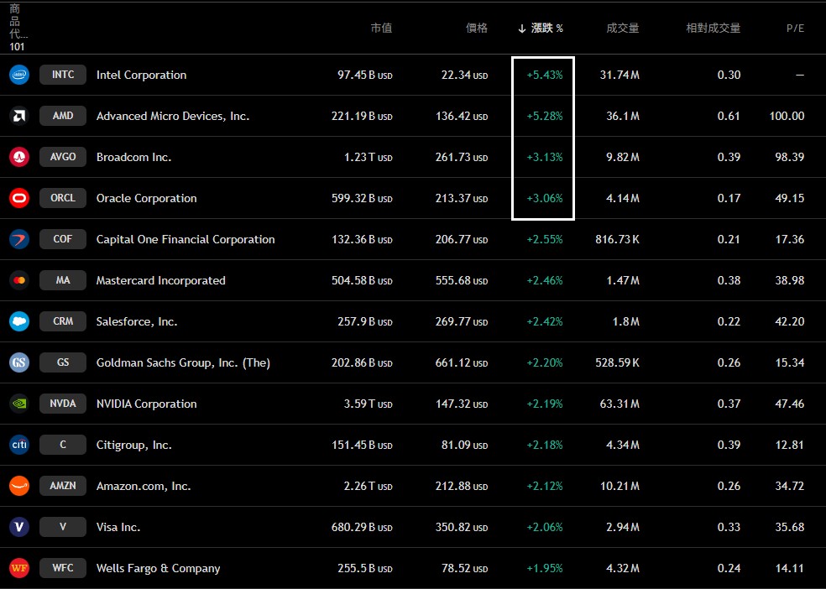Sort the list by 成交量 column
The width and height of the screenshot is (826, 589).
tap(622, 29)
